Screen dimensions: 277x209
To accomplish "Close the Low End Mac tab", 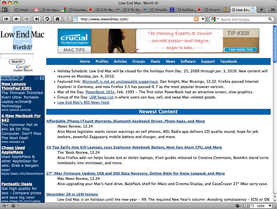I will (233, 10).
